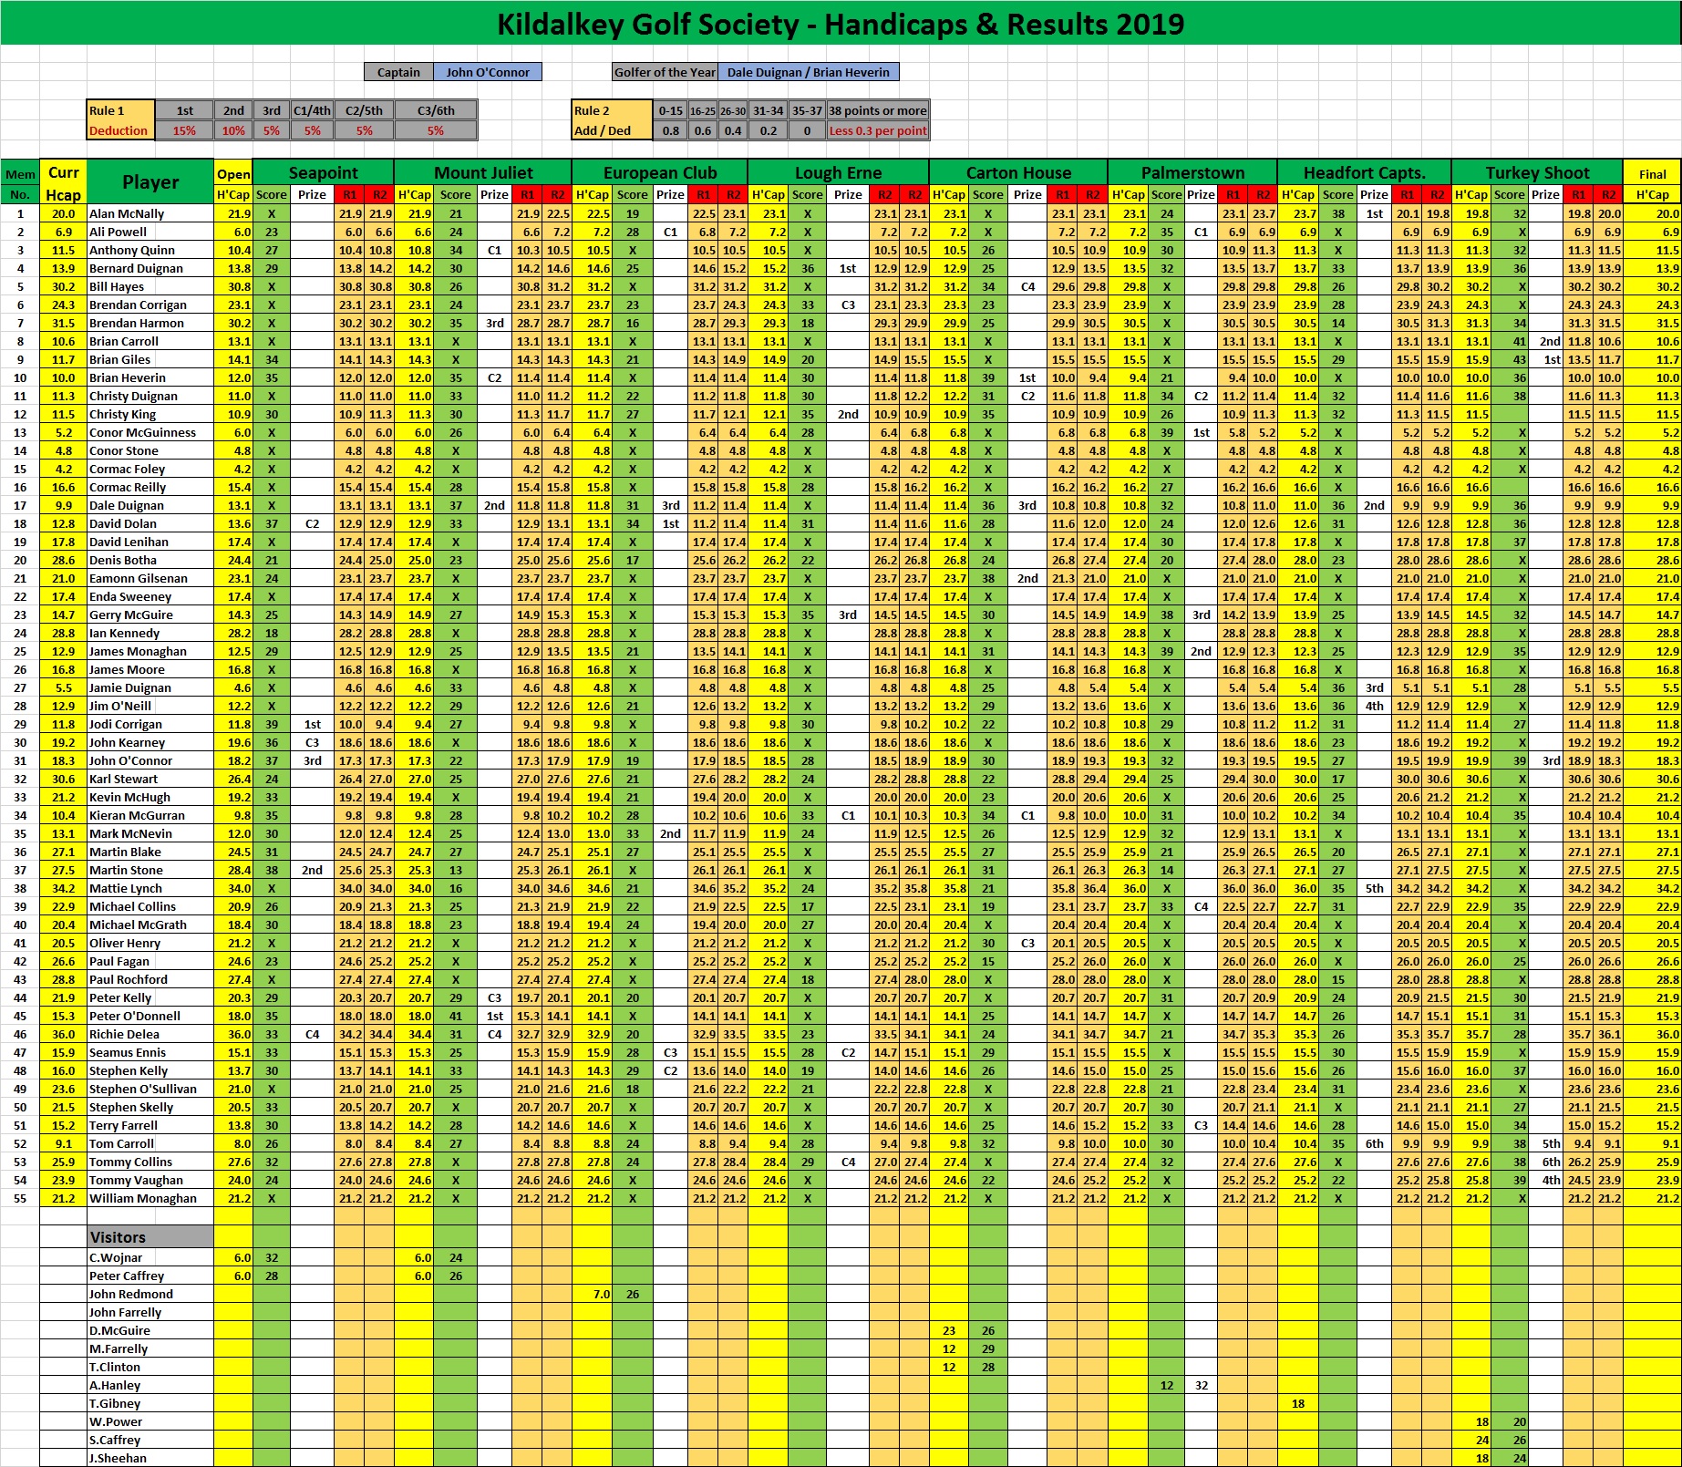The width and height of the screenshot is (1682, 1467).
Task: Select visitor 'John Redmond'
Action: click(150, 1294)
